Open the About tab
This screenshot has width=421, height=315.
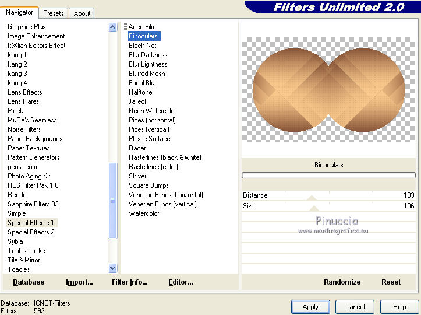click(x=82, y=13)
